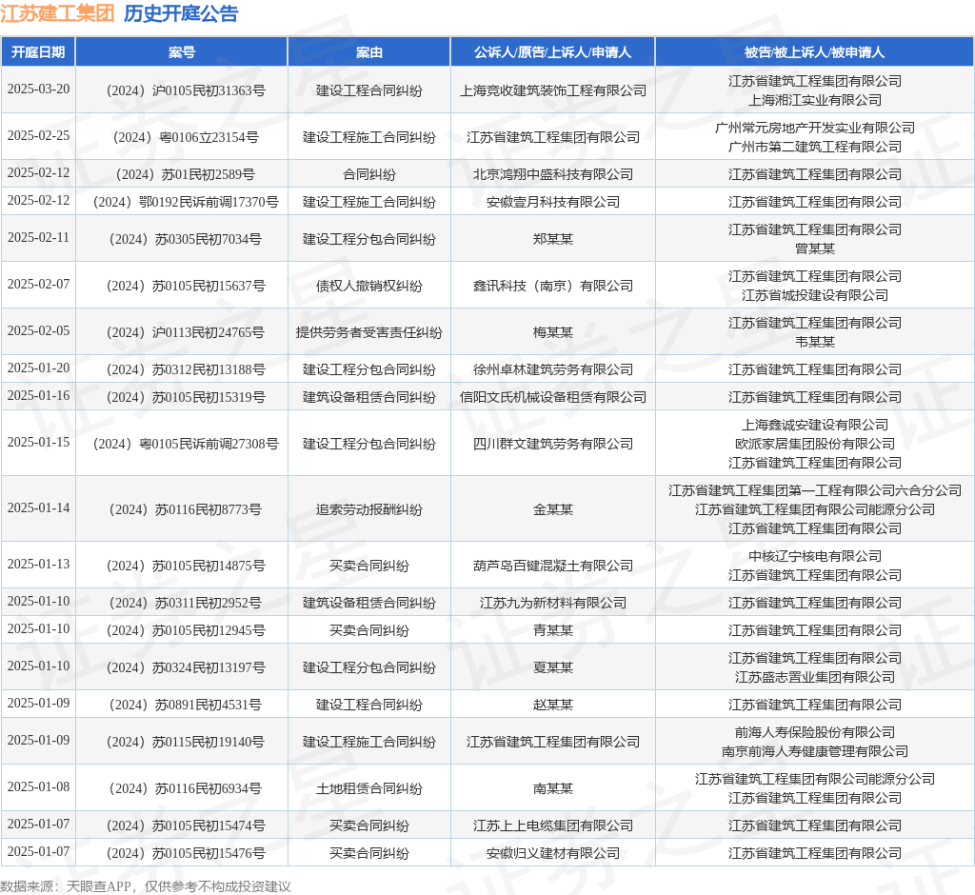The height and width of the screenshot is (895, 975).
Task: Click defendant 上海湘江实业有限公司
Action: [x=815, y=100]
